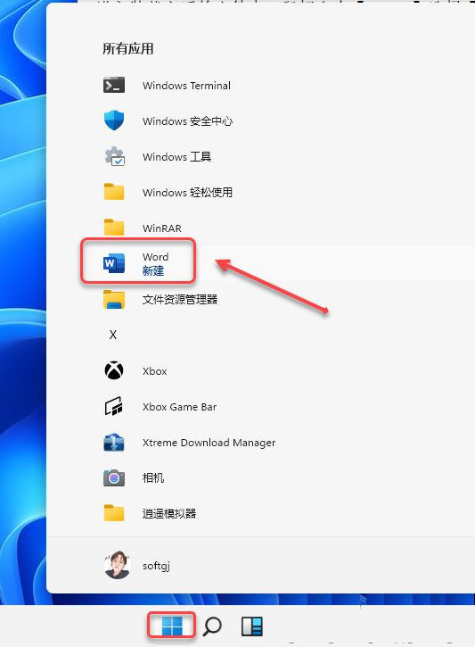Screen dimensions: 475x647
Task: Open the Windows 工具 gear icon
Action: coord(114,156)
